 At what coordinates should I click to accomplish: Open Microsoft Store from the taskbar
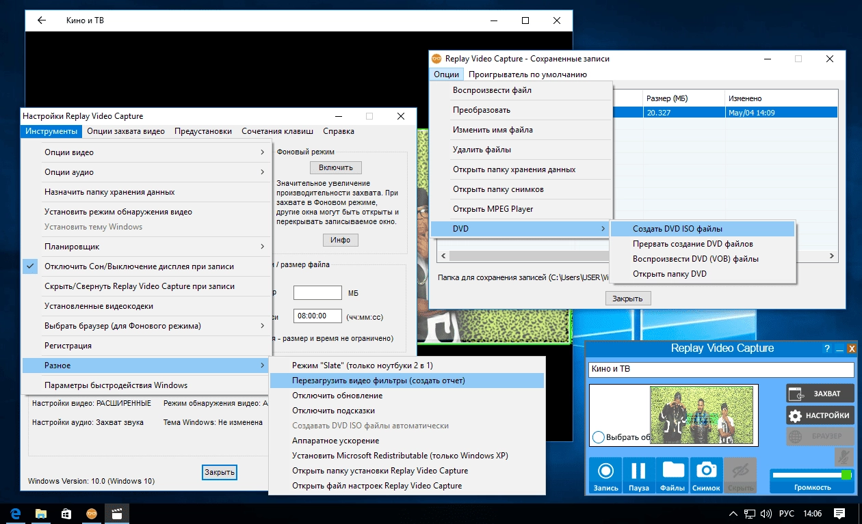point(66,513)
